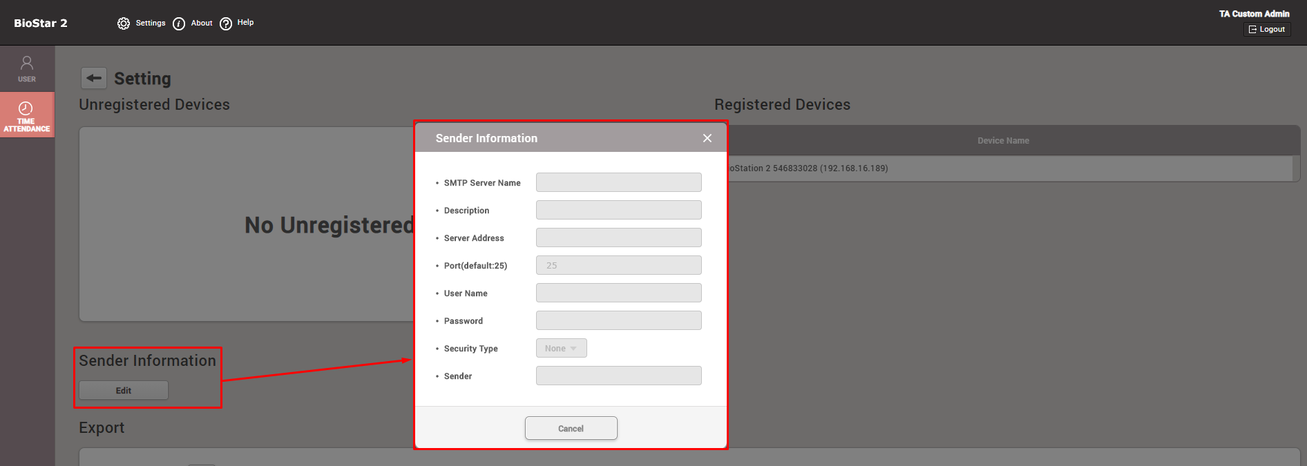Viewport: 1307px width, 466px height.
Task: Click the Cancel button in dialog
Action: point(571,428)
